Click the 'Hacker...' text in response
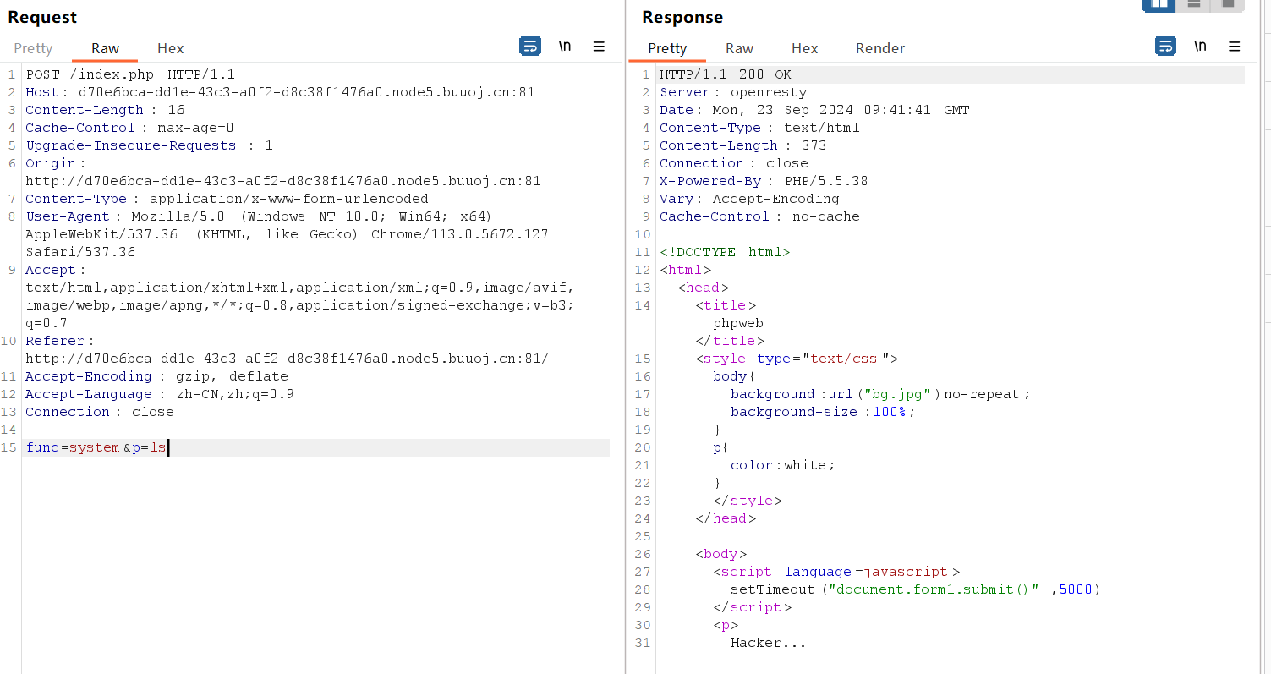 (768, 643)
